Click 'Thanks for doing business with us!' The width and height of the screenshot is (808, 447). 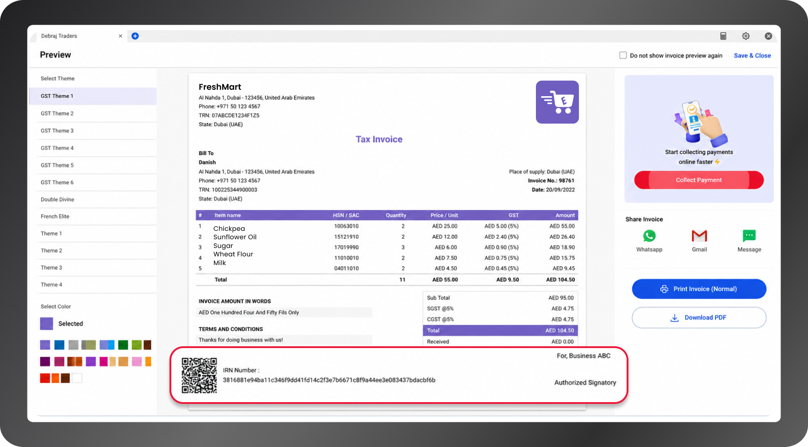[x=241, y=340]
